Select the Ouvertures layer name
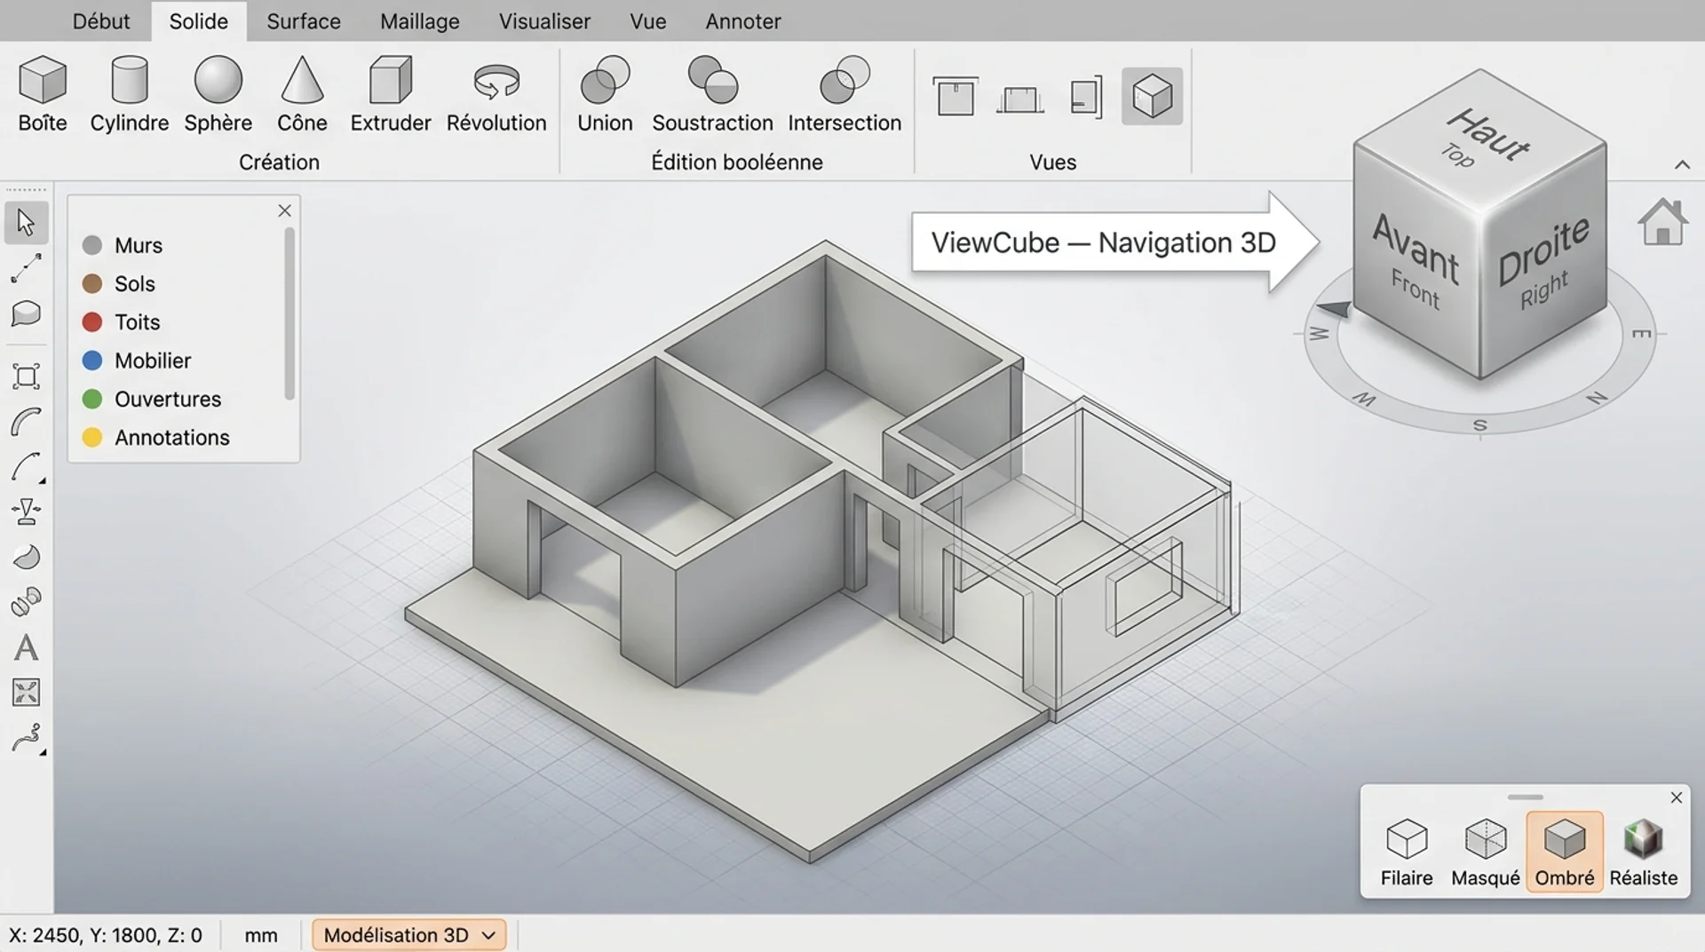This screenshot has height=952, width=1705. (x=168, y=399)
